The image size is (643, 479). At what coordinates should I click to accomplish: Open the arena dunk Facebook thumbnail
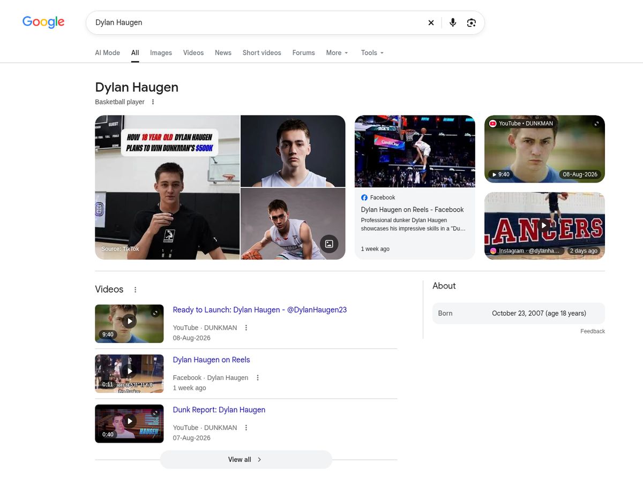[415, 151]
